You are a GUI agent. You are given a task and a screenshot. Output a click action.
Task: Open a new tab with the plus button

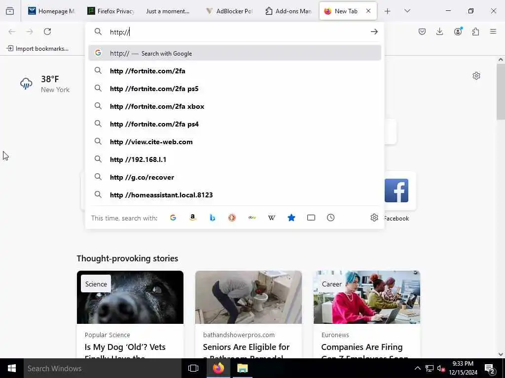click(x=388, y=11)
